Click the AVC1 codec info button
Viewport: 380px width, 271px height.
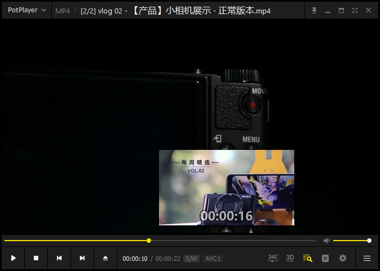[213, 259]
